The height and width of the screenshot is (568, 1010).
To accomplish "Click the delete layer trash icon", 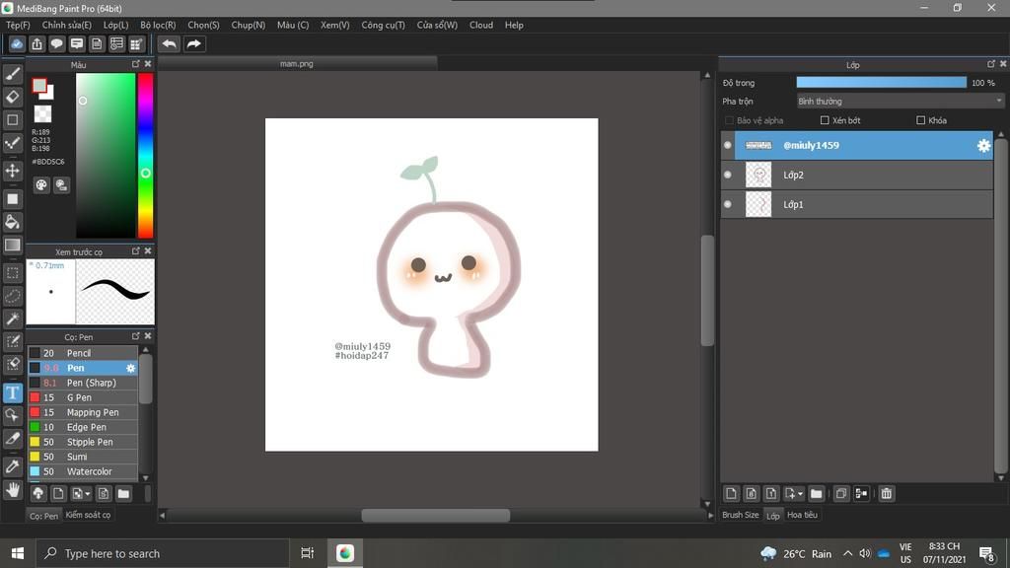I will (x=887, y=494).
